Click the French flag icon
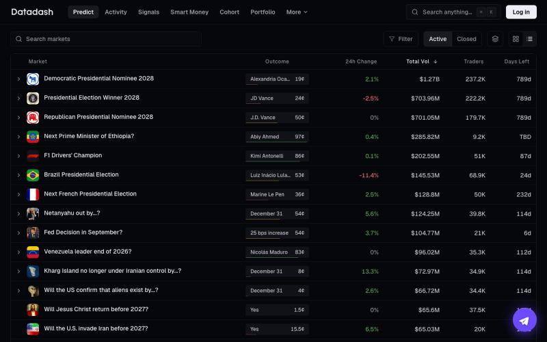Image resolution: width=547 pixels, height=342 pixels. [x=33, y=194]
